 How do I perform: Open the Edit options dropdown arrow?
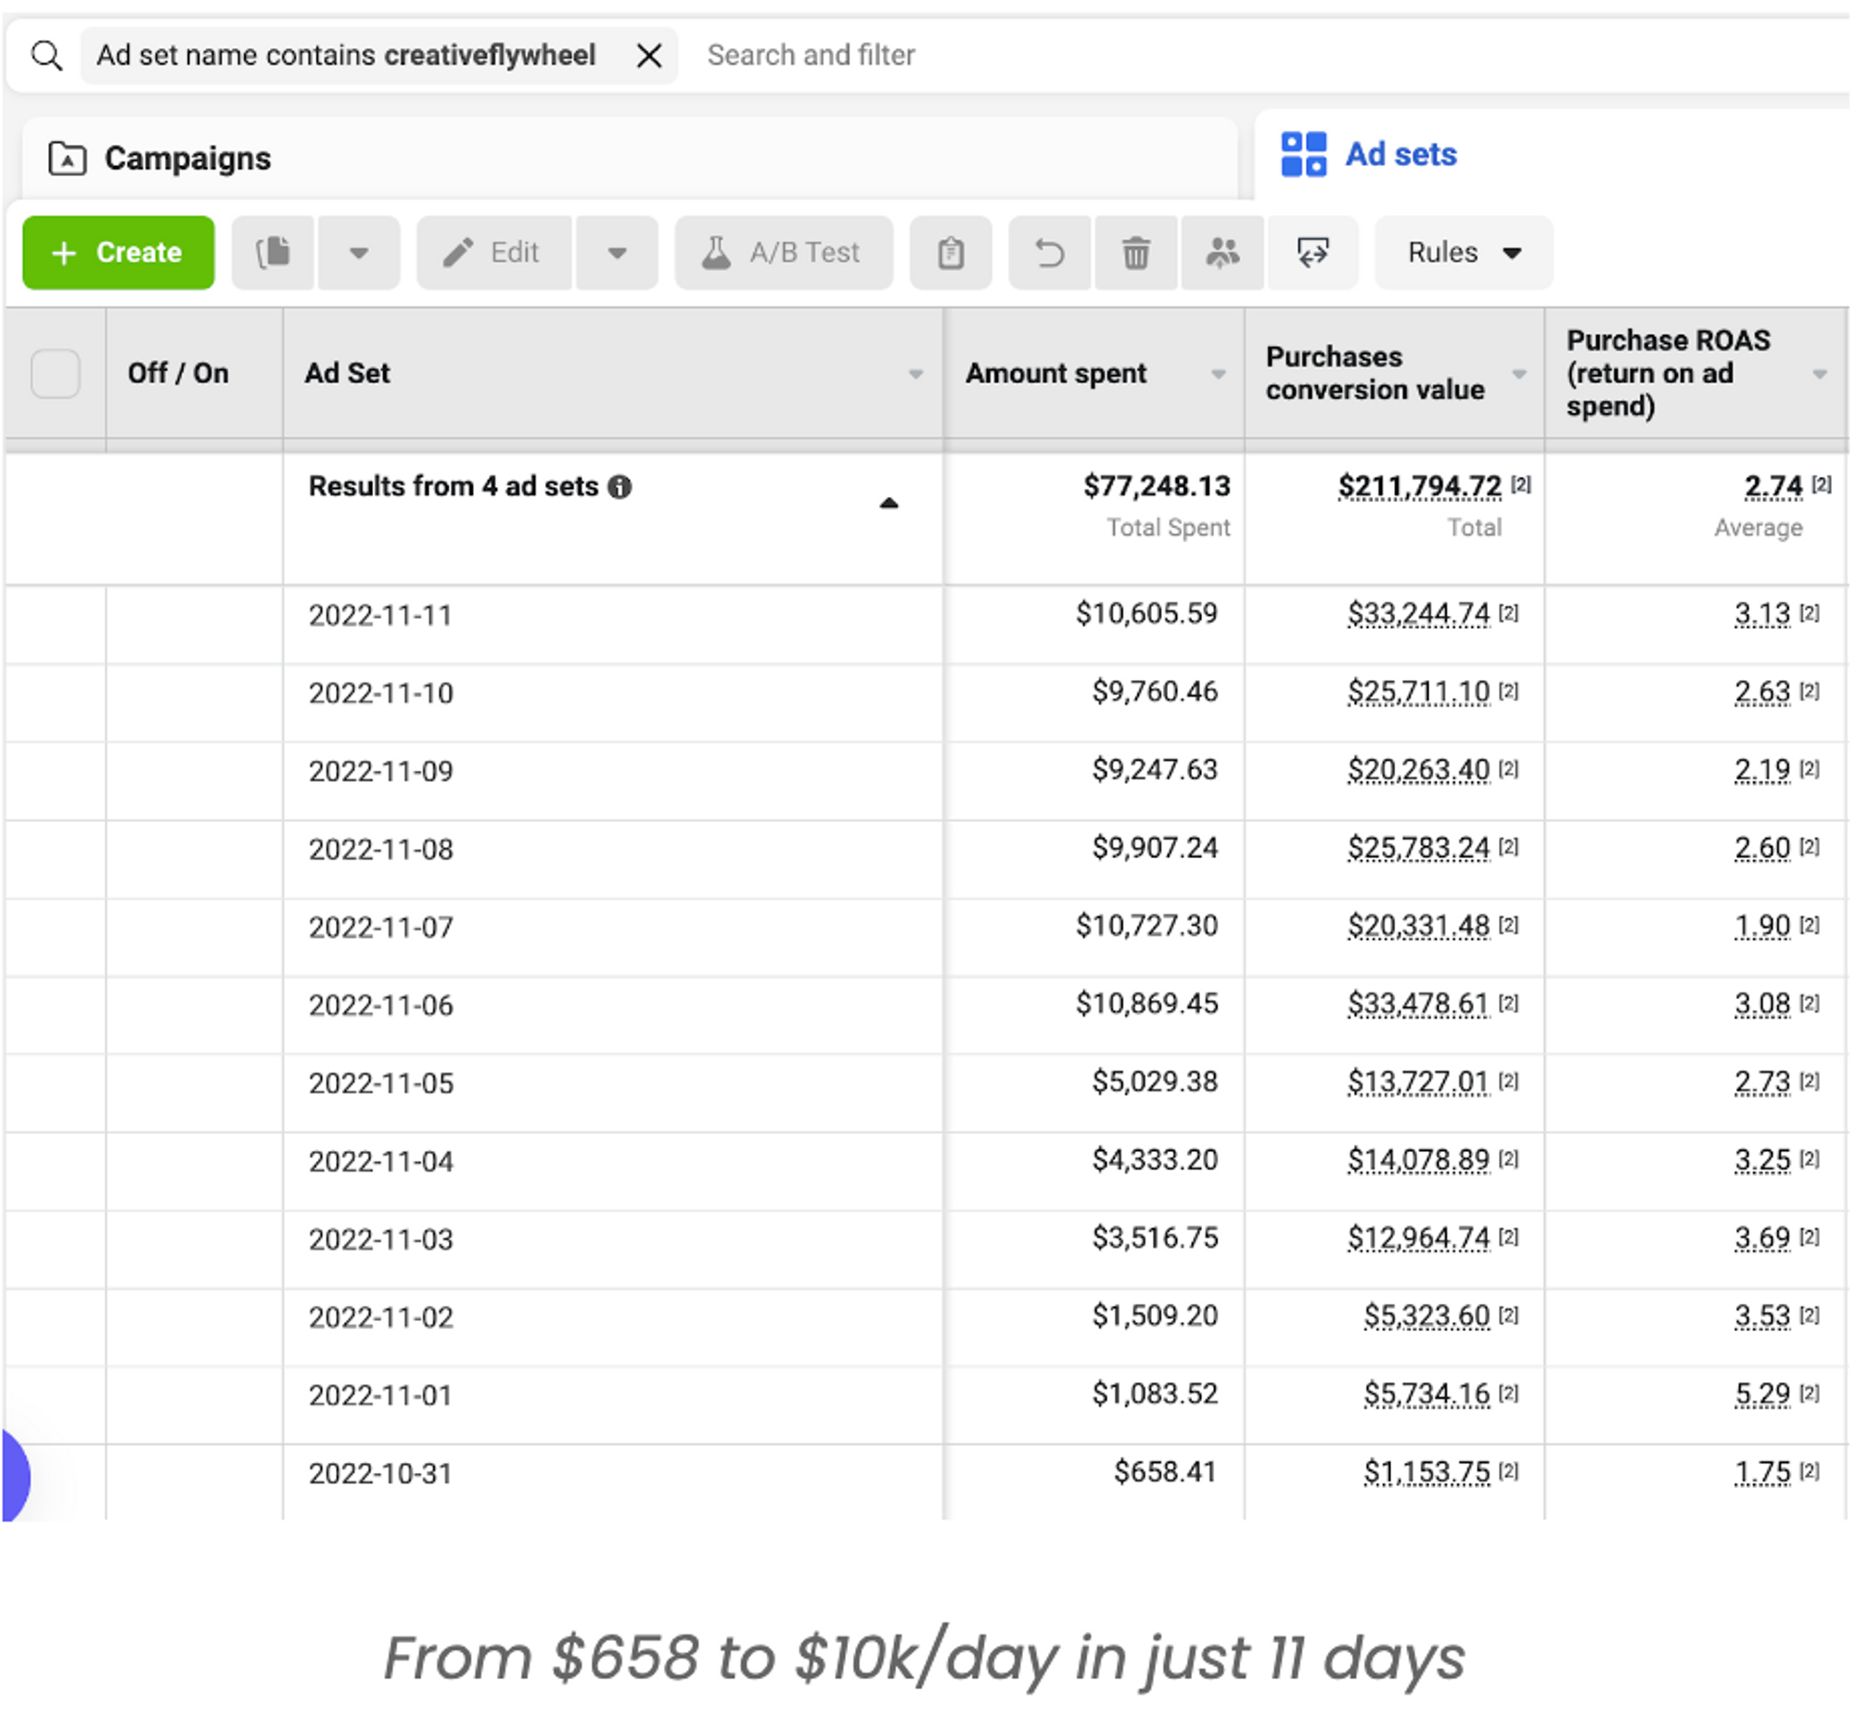click(x=616, y=253)
